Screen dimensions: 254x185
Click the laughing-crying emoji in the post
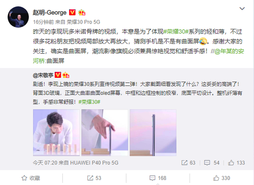click(x=203, y=41)
